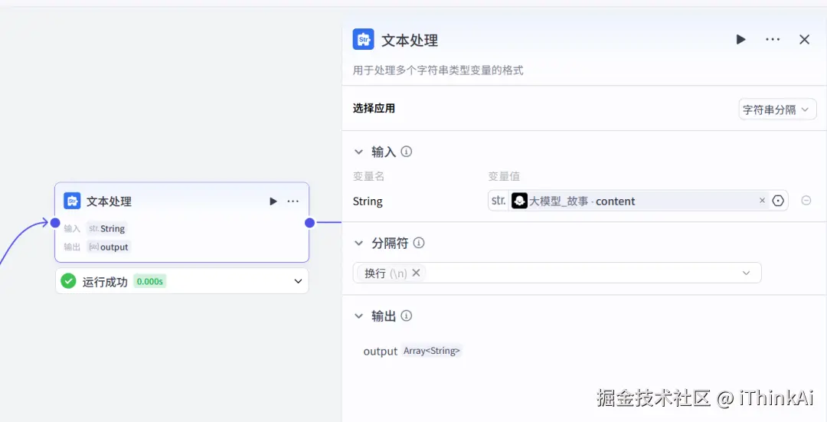Click the left input port of 文本处理 node
Screen dimensions: 827x422
[55, 223]
